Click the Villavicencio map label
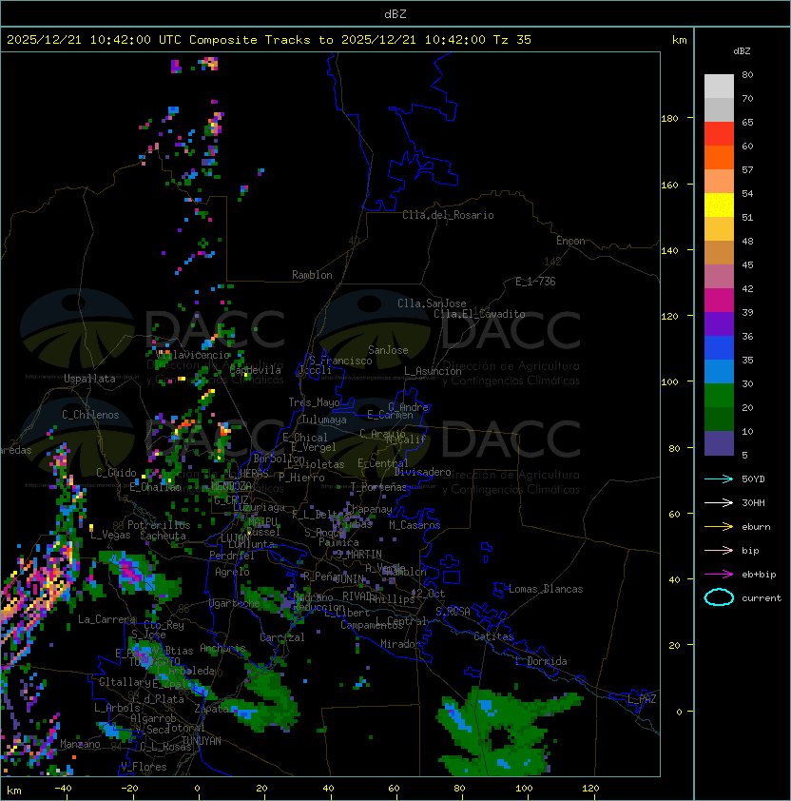 tap(193, 355)
